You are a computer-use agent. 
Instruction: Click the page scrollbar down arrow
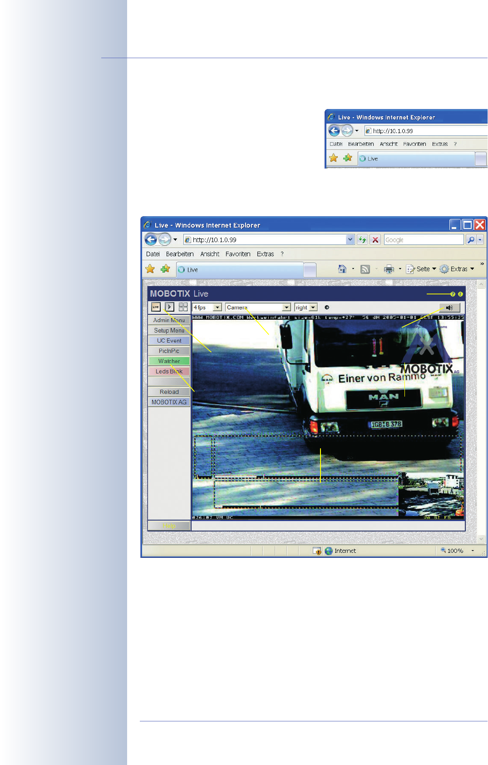(x=482, y=539)
